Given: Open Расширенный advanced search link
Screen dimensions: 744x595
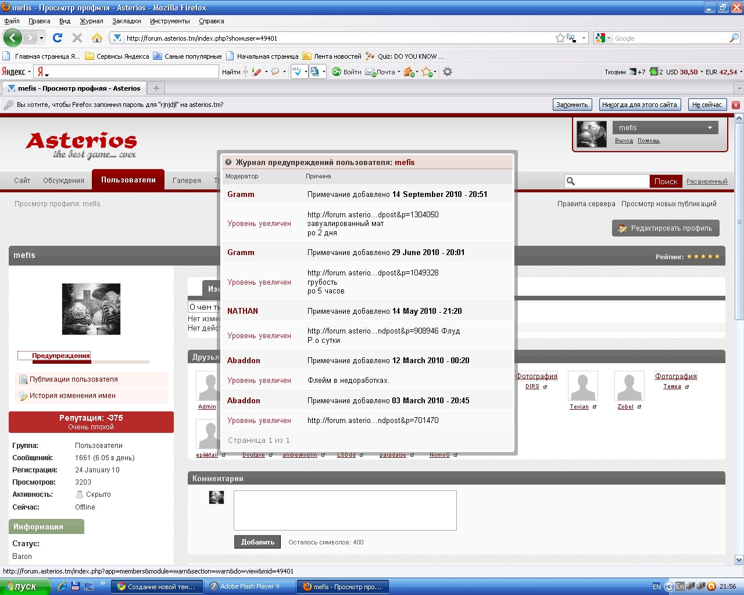Looking at the screenshot, I should tap(707, 181).
